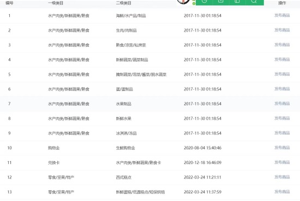300x201 pixels.
Task: Click 兑换卡 first-level category cell
Action: [54, 163]
